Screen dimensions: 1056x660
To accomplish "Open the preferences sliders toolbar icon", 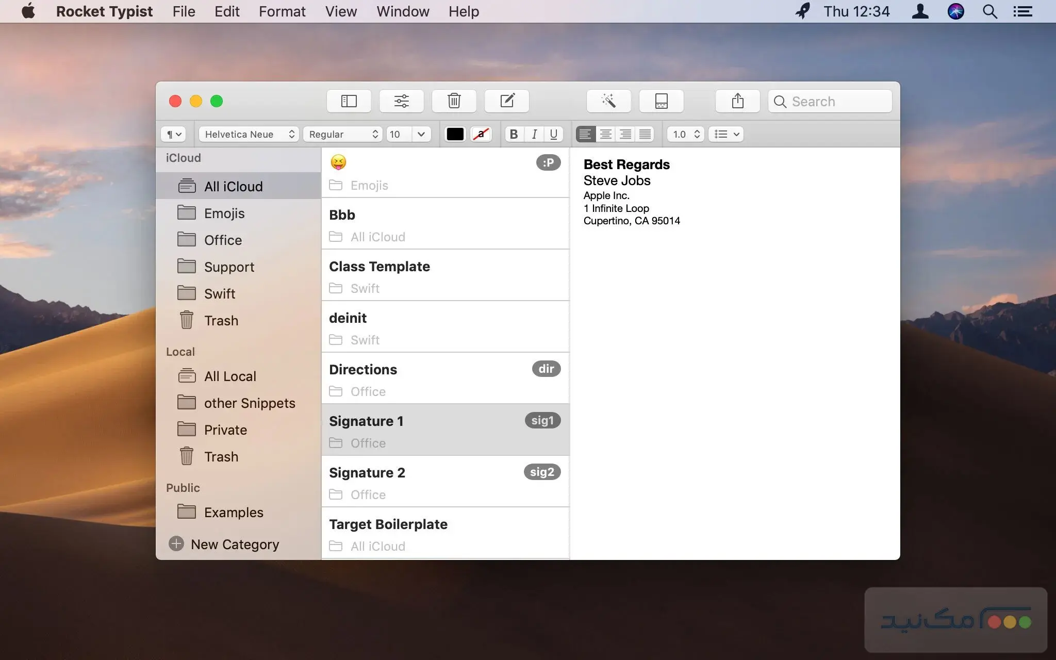I will 402,101.
